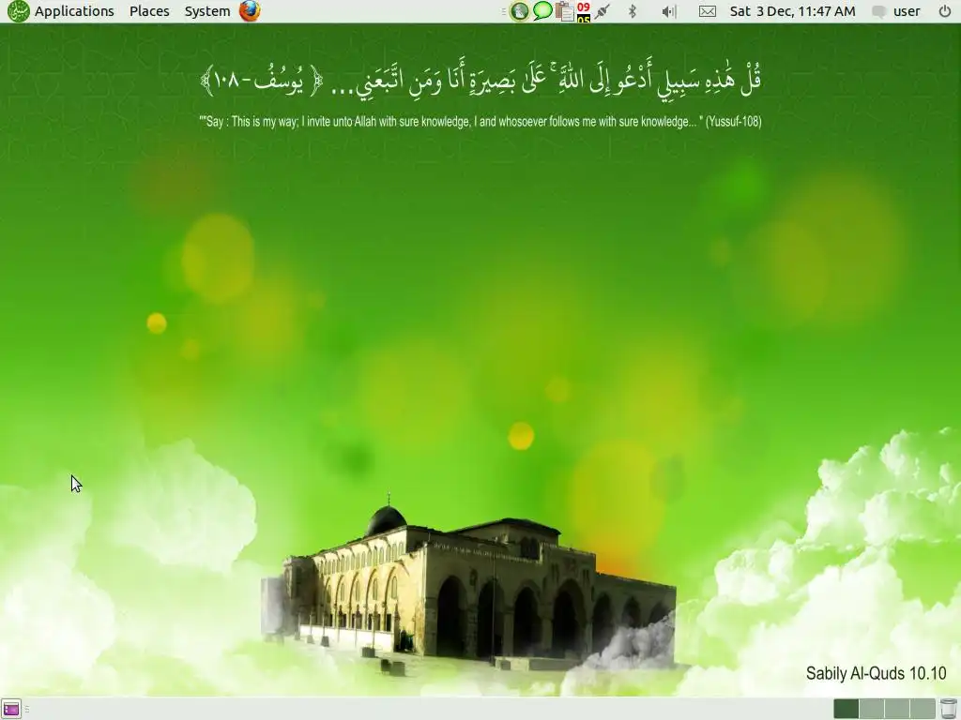Viewport: 961px width, 720px height.
Task: Open the green chat bubble indicator
Action: [x=542, y=11]
